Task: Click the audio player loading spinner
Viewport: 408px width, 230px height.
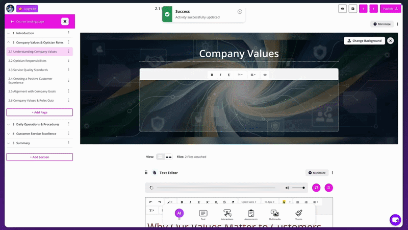Action: 151,188
